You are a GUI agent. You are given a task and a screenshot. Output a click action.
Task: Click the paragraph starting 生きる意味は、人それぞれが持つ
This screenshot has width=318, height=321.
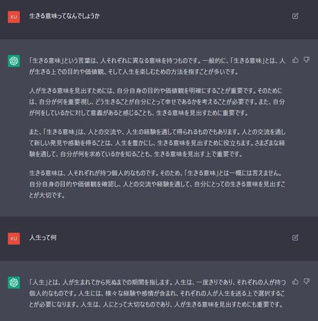[157, 184]
